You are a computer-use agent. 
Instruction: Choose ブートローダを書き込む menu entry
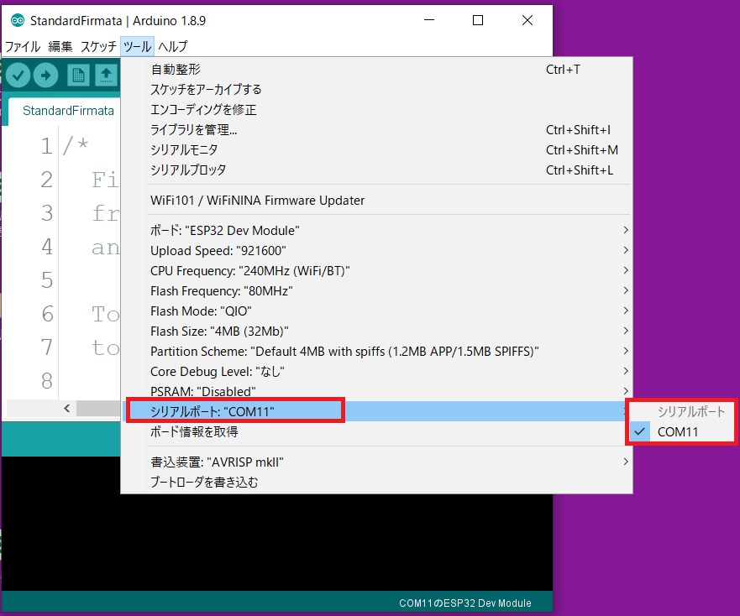[x=376, y=482]
